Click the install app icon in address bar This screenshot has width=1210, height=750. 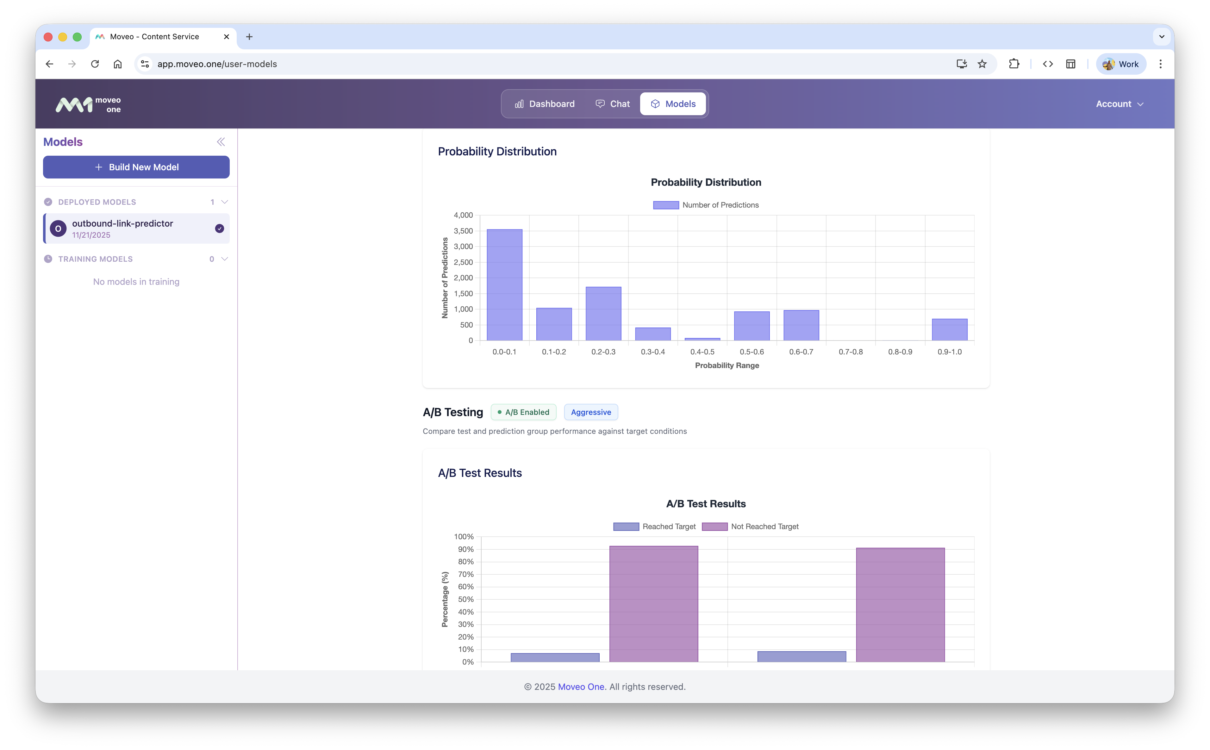[x=961, y=64]
